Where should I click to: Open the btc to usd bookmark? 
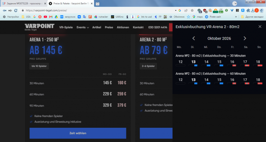(x=144, y=17)
